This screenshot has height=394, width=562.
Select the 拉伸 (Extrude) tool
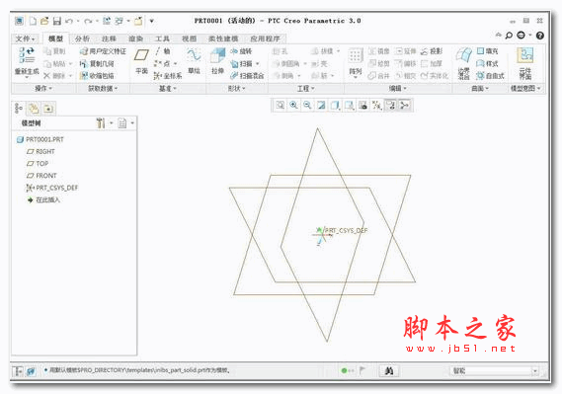(x=217, y=61)
